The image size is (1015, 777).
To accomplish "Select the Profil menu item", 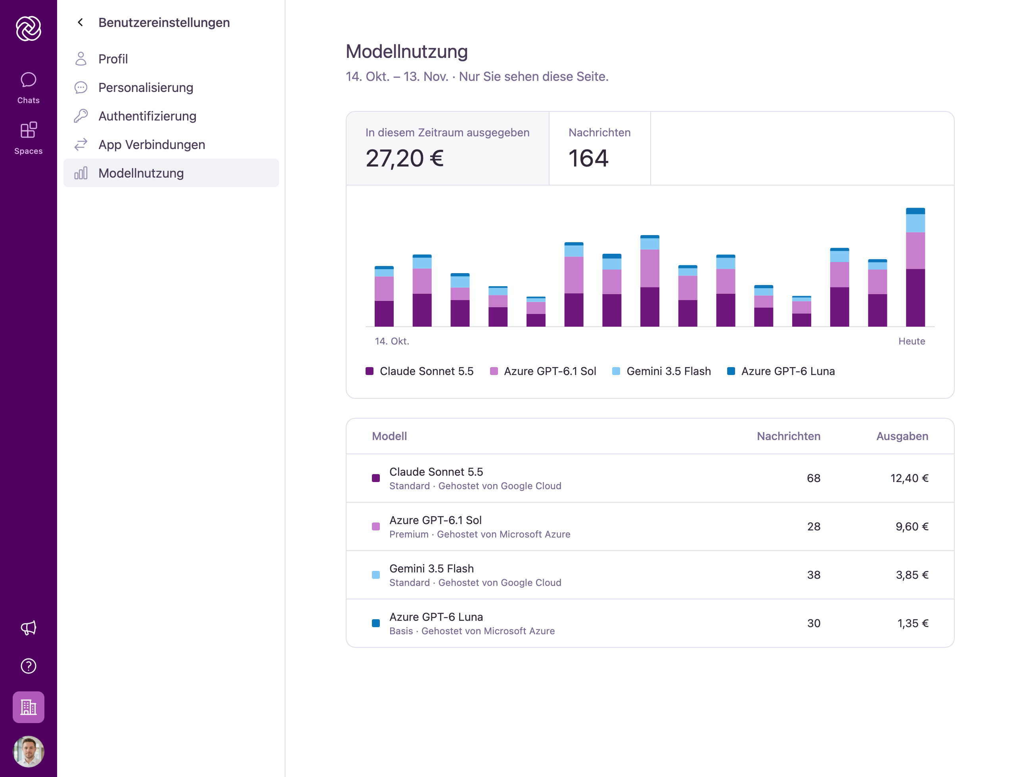I will [171, 59].
